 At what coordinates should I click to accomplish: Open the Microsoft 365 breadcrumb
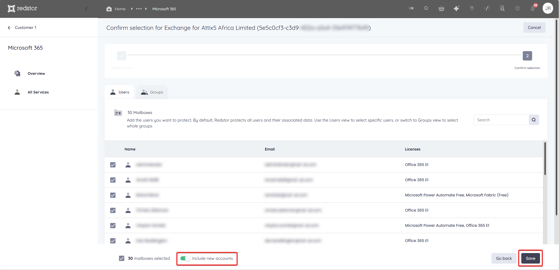click(x=164, y=9)
